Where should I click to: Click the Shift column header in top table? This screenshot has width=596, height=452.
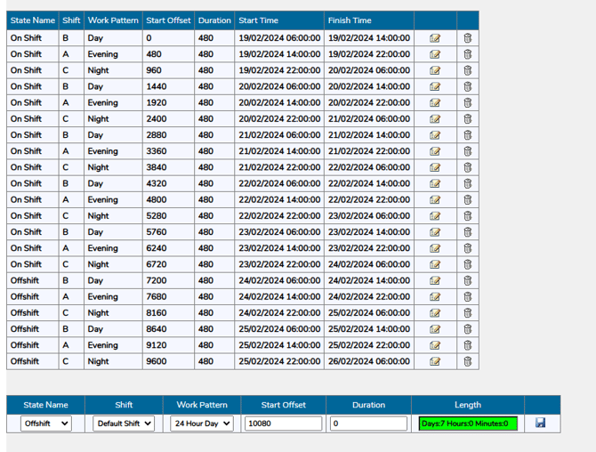(x=71, y=20)
